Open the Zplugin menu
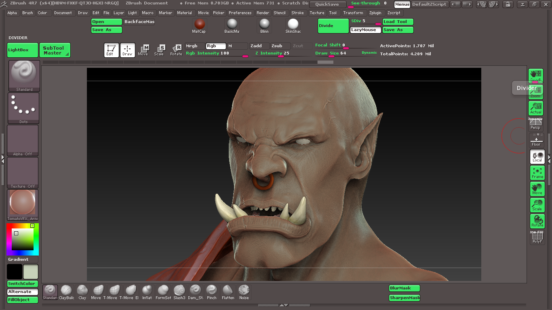The image size is (552, 310). click(375, 13)
